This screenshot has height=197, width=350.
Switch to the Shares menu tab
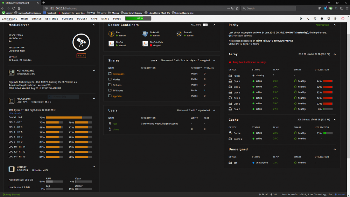coord(37,19)
